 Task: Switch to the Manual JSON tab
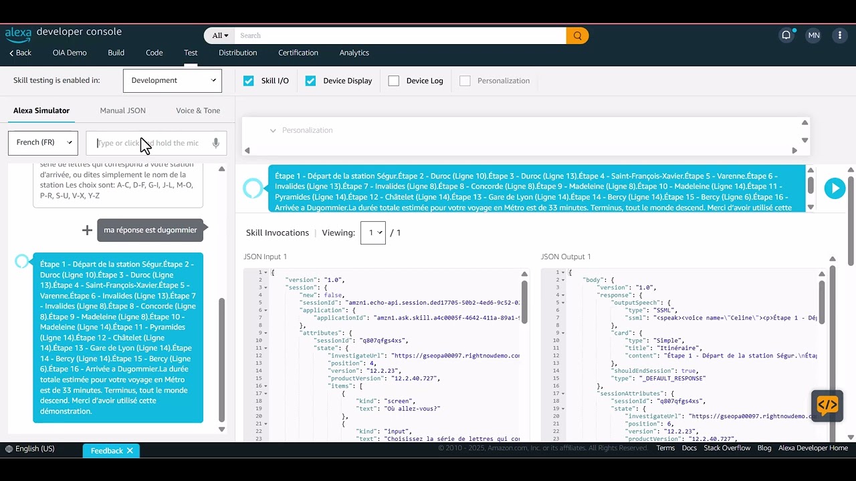pyautogui.click(x=123, y=111)
